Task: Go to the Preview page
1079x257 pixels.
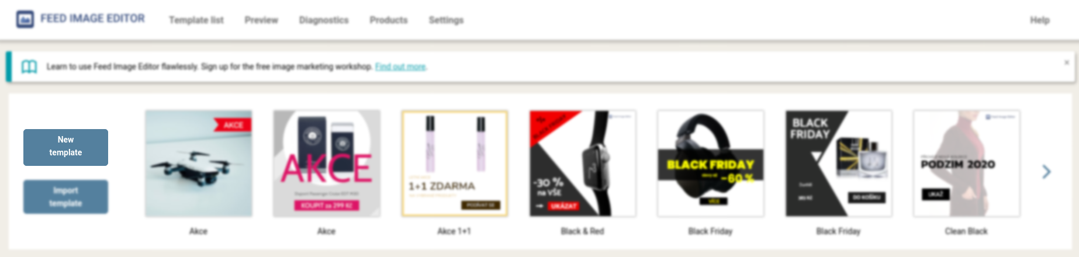Action: click(x=261, y=20)
